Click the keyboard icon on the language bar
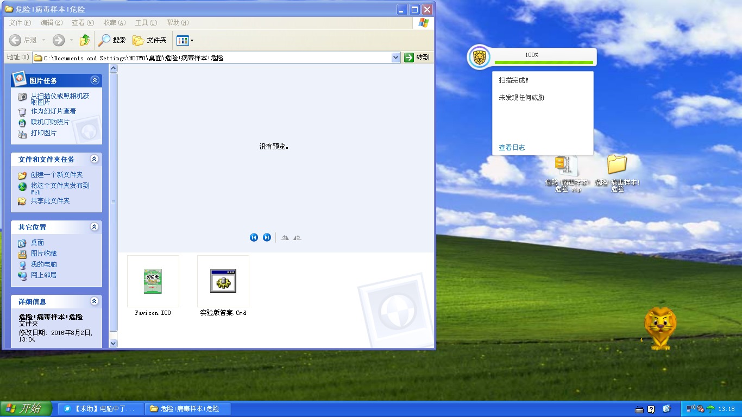Viewport: 742px width, 417px height. pyautogui.click(x=639, y=409)
